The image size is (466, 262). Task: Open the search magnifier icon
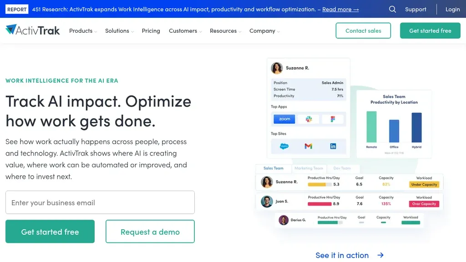392,9
